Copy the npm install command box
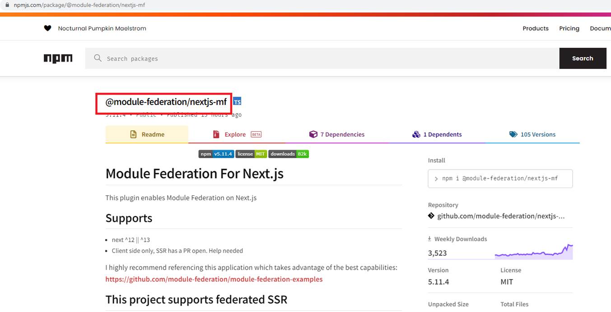The image size is (611, 312). click(x=500, y=179)
